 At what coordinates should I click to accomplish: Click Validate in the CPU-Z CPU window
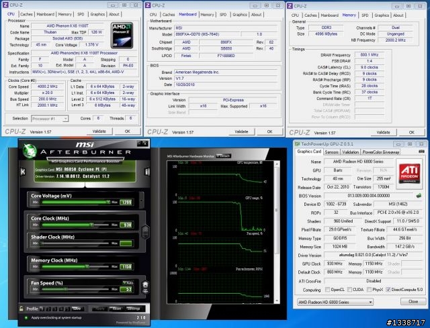[x=99, y=131]
